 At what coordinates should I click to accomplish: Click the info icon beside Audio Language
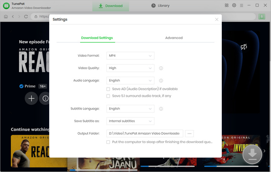pos(161,81)
